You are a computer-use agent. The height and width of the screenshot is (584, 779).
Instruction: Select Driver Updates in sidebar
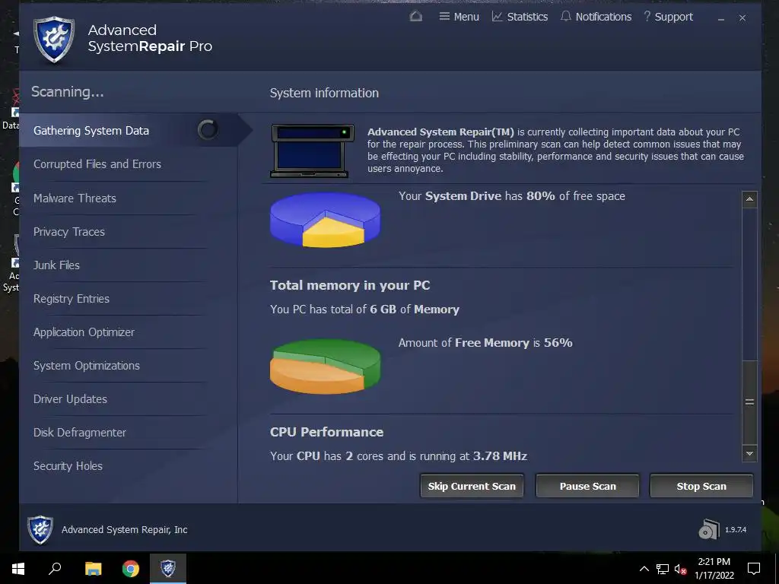point(70,398)
